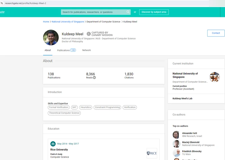Viewport: 225px width, 160px height.
Task: Open Kuldeep Meel's profile photo
Action: point(51,37)
